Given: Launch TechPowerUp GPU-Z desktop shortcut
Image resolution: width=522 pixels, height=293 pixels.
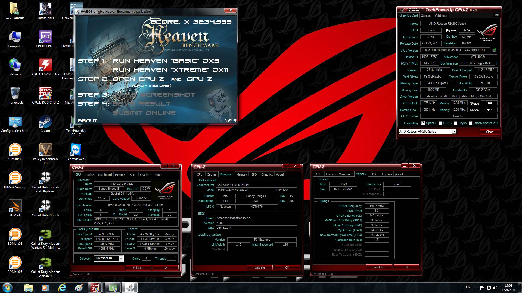Looking at the screenshot, I should [76, 126].
